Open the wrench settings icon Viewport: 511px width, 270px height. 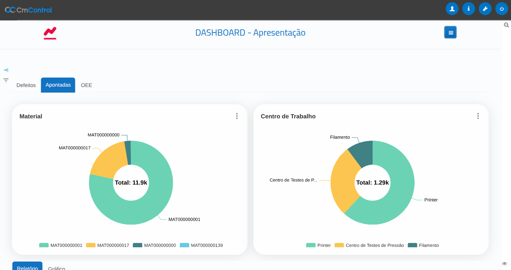pos(485,9)
